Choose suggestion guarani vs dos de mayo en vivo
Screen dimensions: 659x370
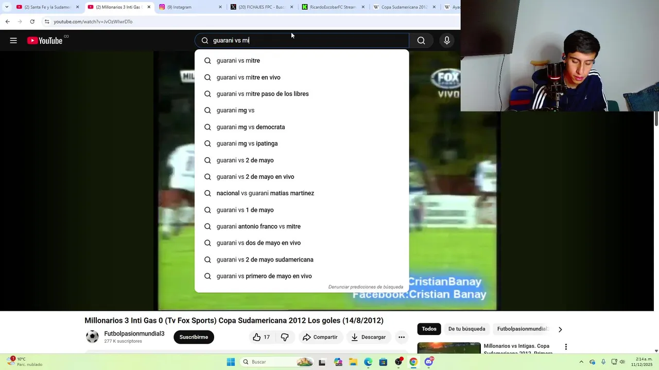302,243
